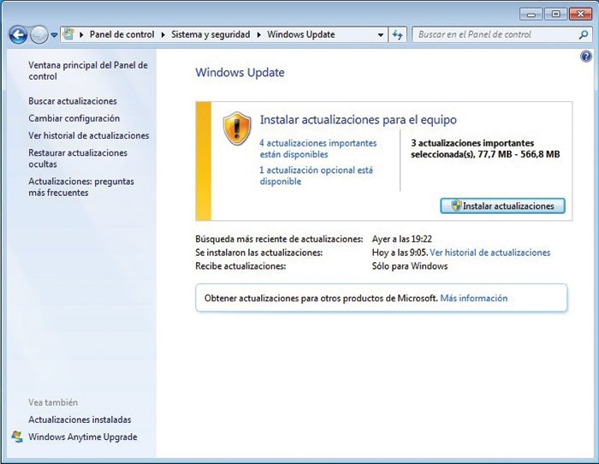Click Instalar actualizaciones para el equipo heading

pyautogui.click(x=358, y=120)
